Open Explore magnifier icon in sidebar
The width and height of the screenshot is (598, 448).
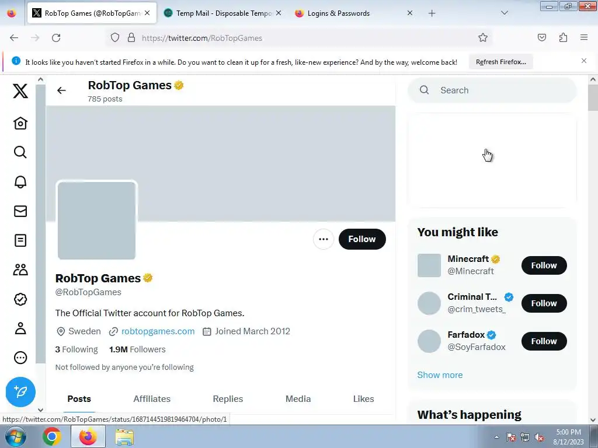click(20, 152)
